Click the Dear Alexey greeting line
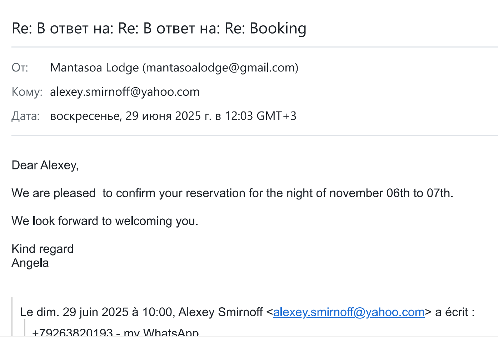Image resolution: width=498 pixels, height=337 pixels. (x=45, y=165)
